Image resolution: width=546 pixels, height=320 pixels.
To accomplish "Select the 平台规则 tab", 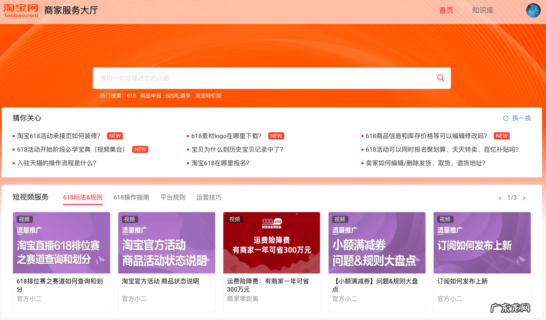I will (x=173, y=197).
